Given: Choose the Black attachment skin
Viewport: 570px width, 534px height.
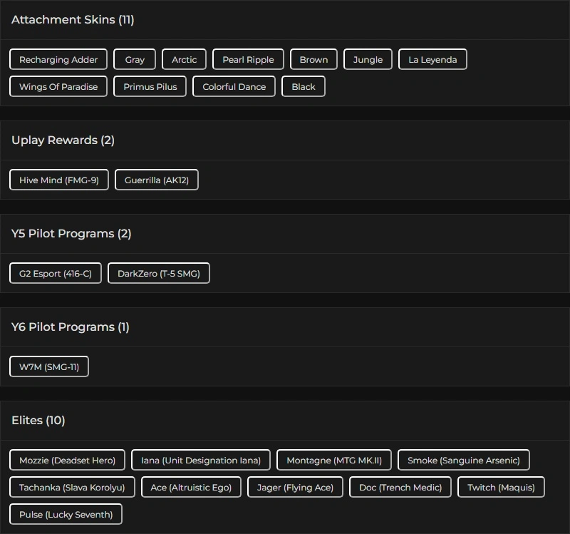Looking at the screenshot, I should (304, 86).
